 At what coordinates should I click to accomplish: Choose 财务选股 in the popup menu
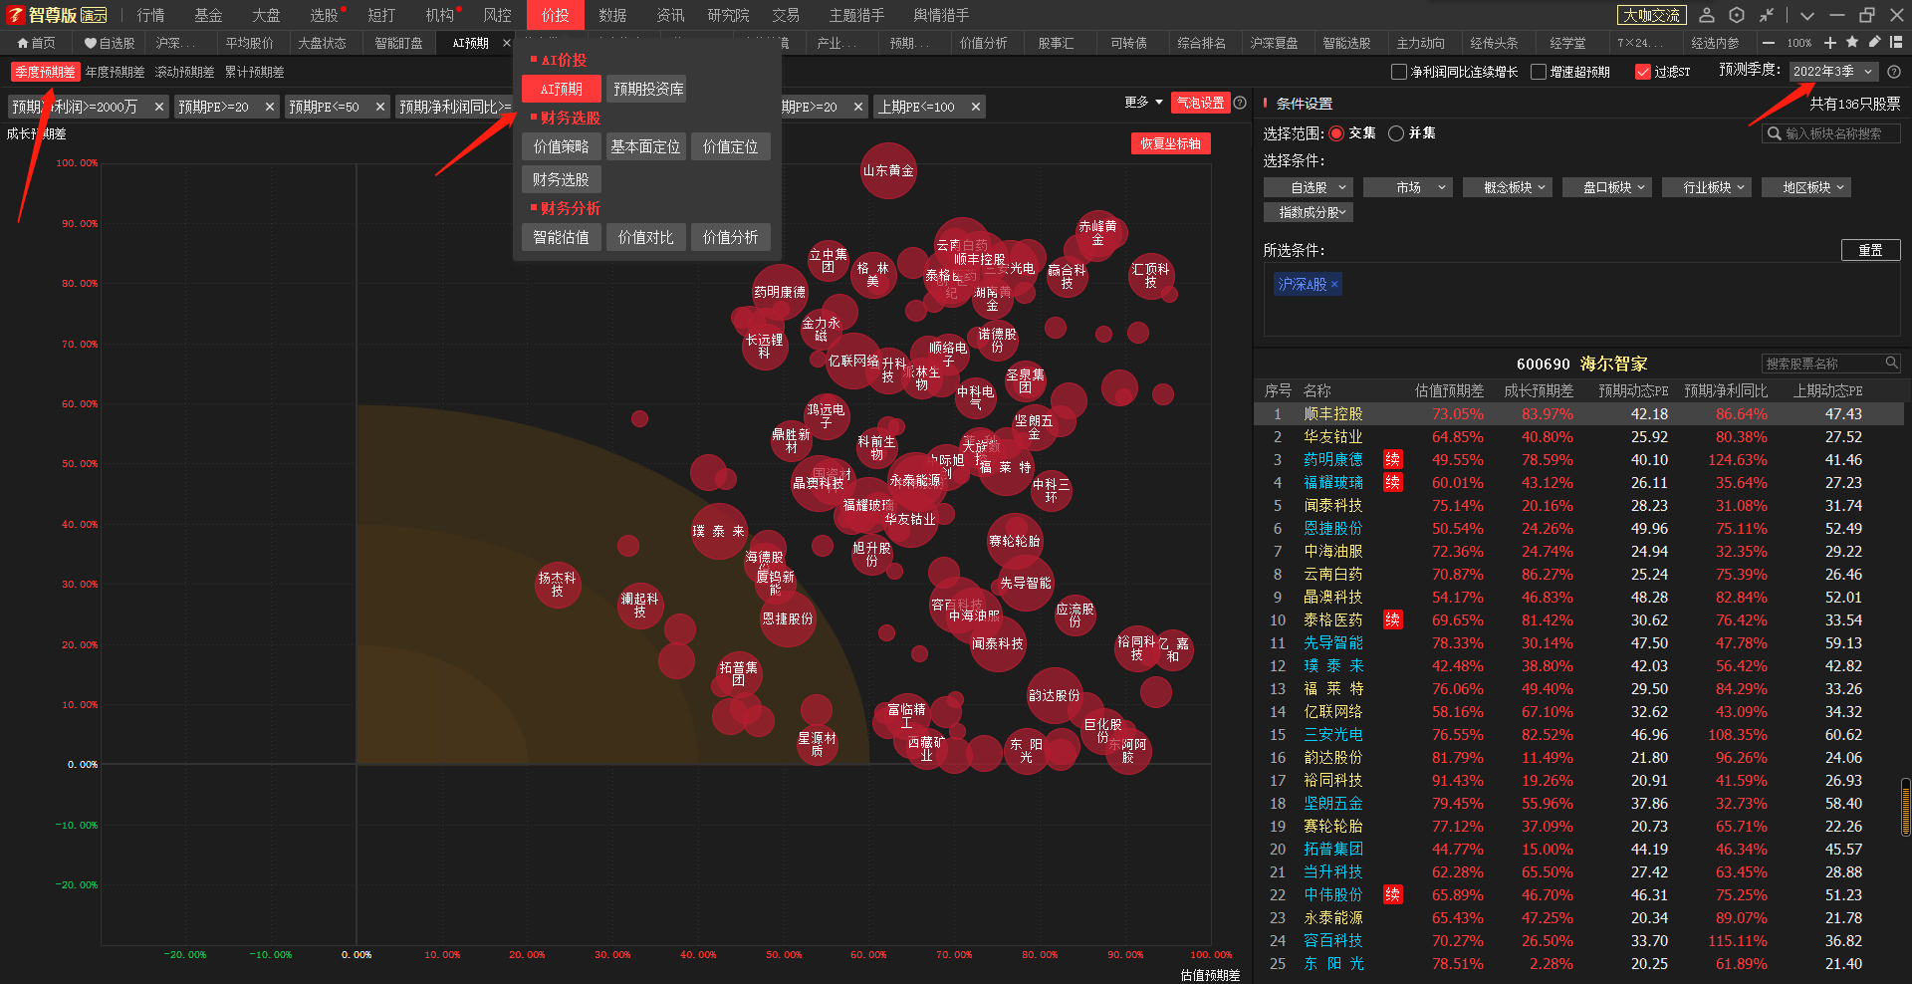[x=561, y=179]
